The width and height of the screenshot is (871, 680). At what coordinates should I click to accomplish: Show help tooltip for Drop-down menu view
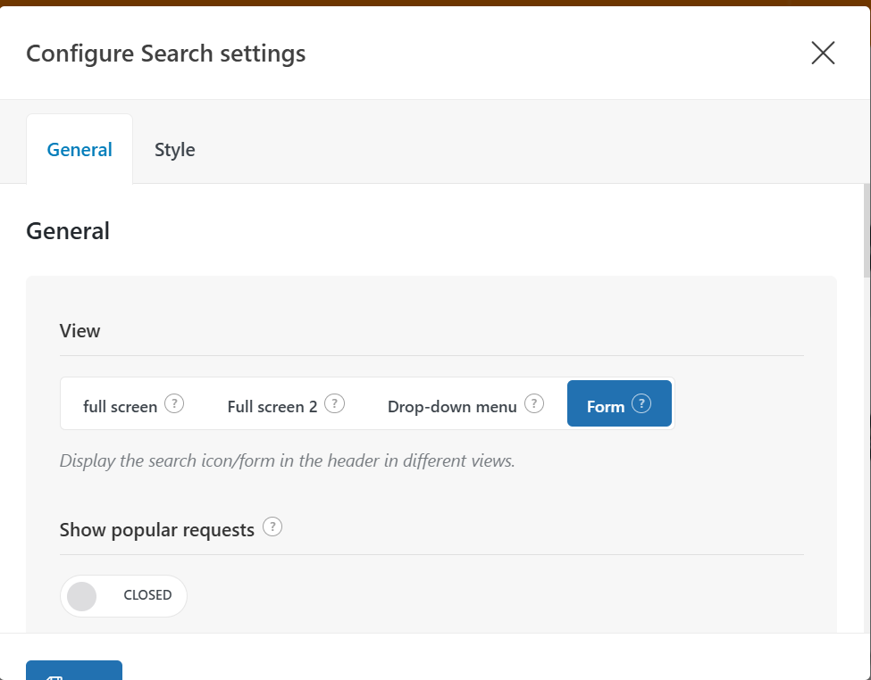pyautogui.click(x=534, y=403)
